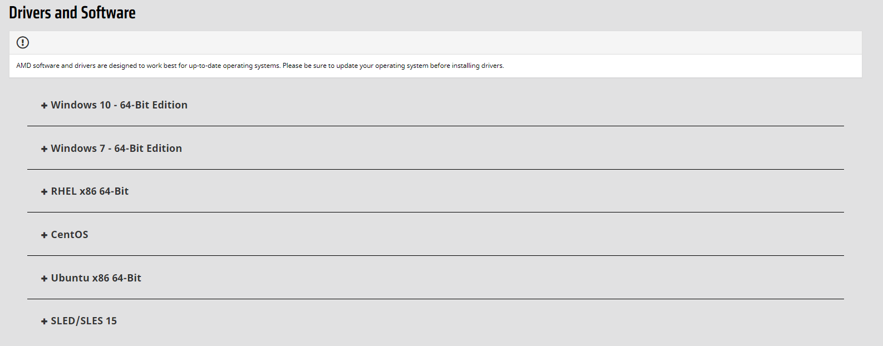Click the plus icon beside Windows 10
This screenshot has width=883, height=346.
coord(44,106)
